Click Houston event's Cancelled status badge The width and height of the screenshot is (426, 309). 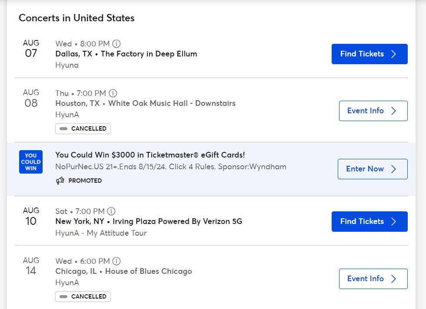click(x=83, y=128)
